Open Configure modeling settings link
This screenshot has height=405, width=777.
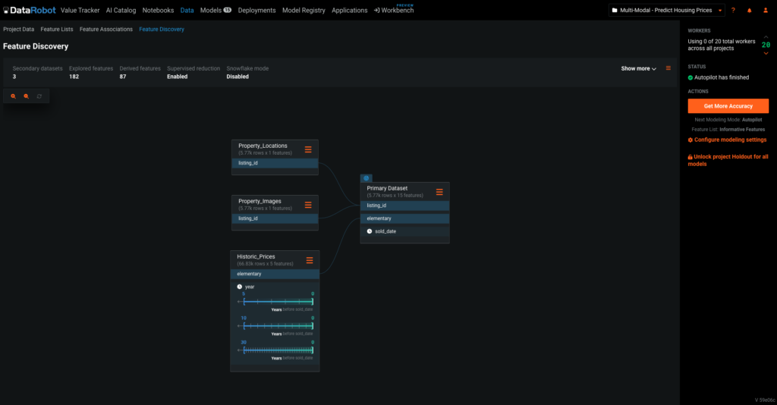click(727, 140)
